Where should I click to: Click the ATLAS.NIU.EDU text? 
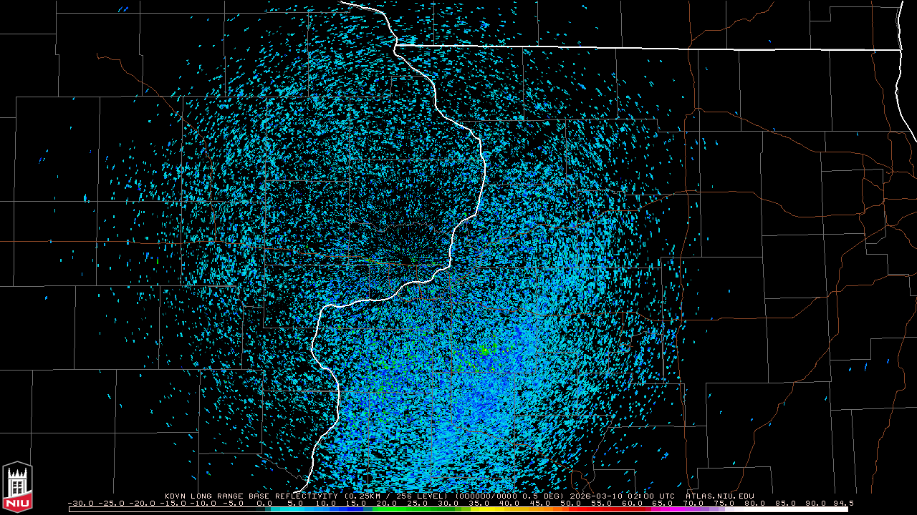(719, 496)
